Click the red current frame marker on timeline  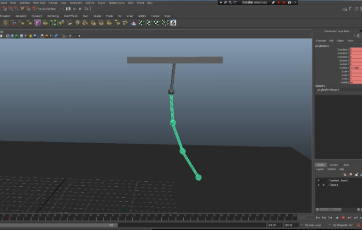9,217
